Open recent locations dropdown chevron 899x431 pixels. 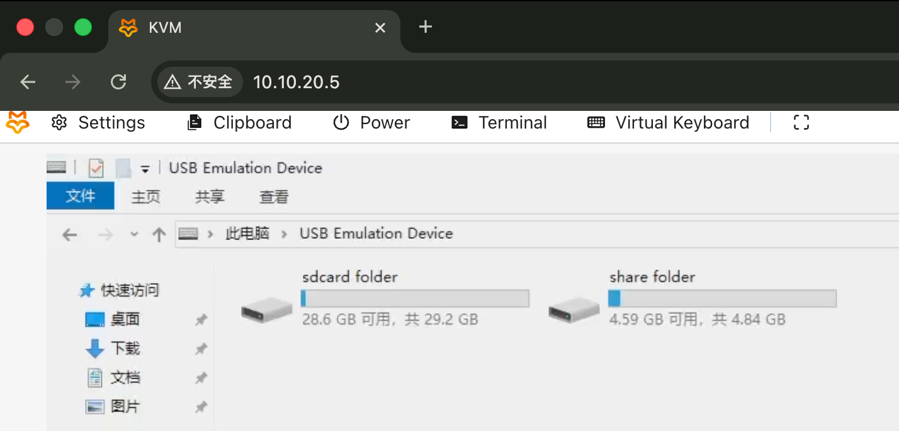(134, 234)
